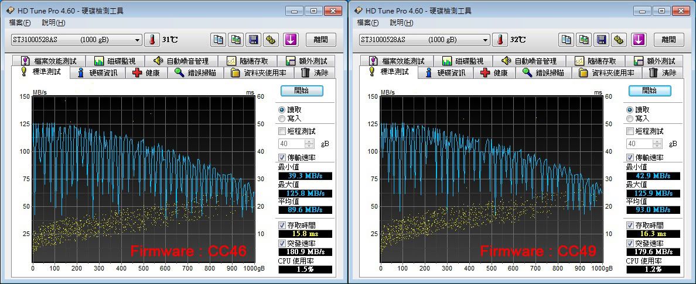Screen dimensions: 696x284
Task: Switch to 清除 tab in left window
Action: (314, 72)
